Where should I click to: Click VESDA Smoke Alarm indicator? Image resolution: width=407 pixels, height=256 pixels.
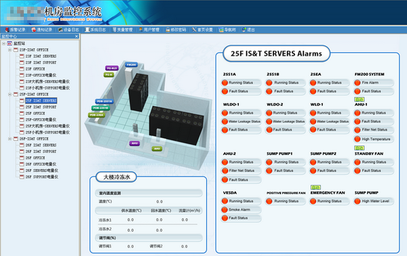tap(225, 210)
